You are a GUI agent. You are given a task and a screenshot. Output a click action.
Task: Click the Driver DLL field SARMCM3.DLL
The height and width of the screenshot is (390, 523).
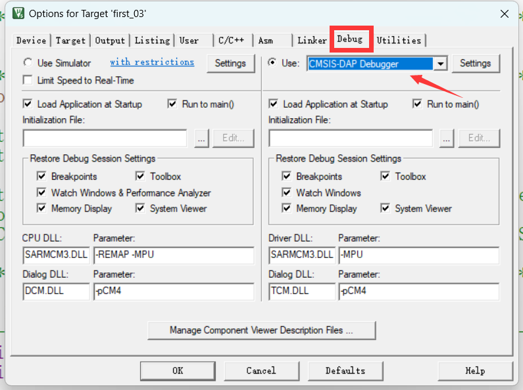tap(302, 255)
